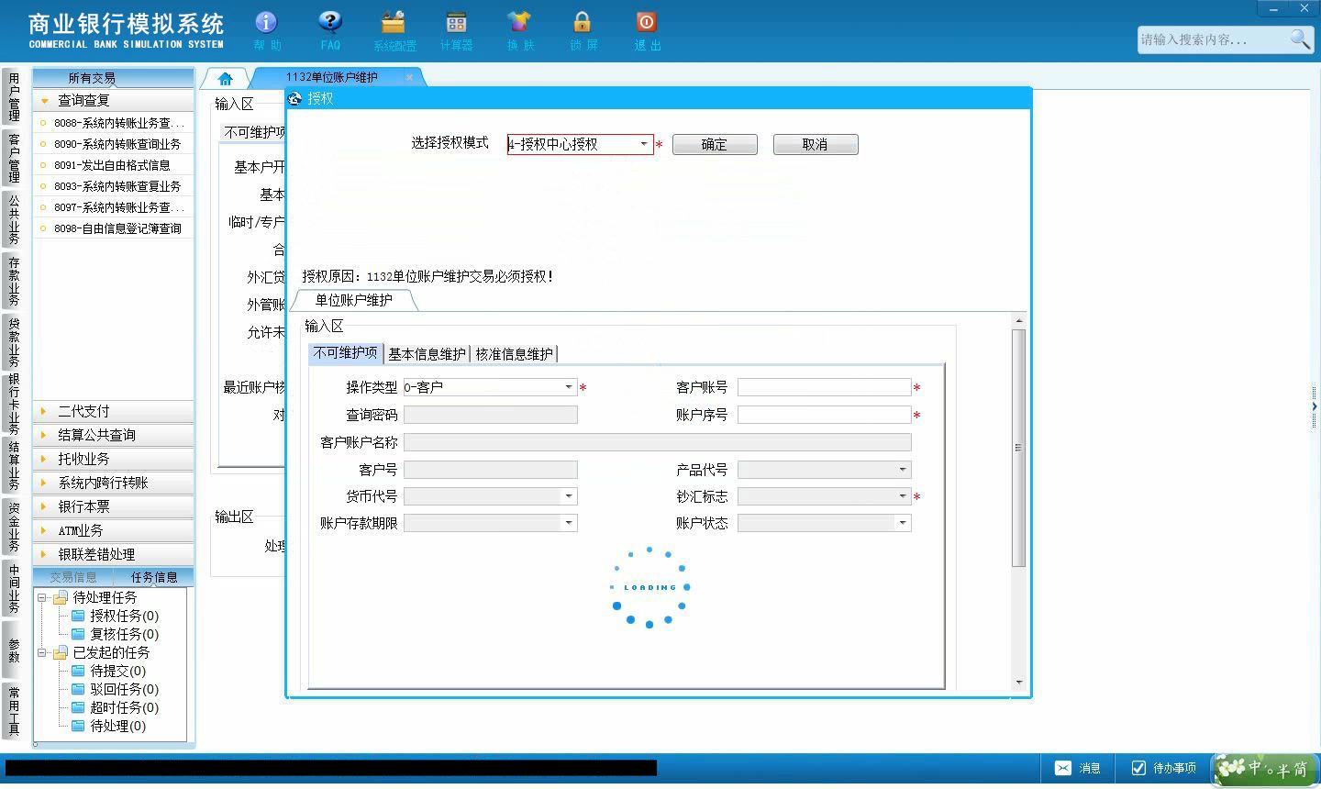Click the search magnifier icon

[x=1300, y=39]
